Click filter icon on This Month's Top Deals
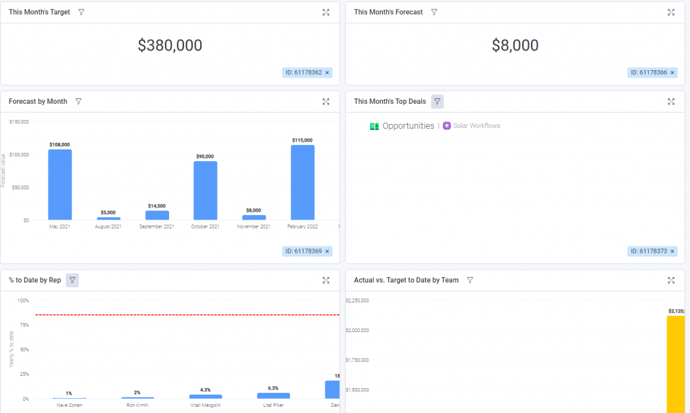Screen dimensions: 690x413 pos(437,102)
